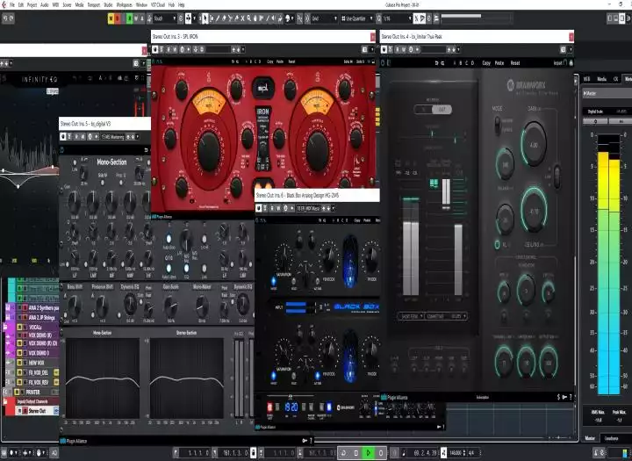This screenshot has width=632, height=461.
Task: Select the Object Selection arrow tool
Action: [x=205, y=18]
